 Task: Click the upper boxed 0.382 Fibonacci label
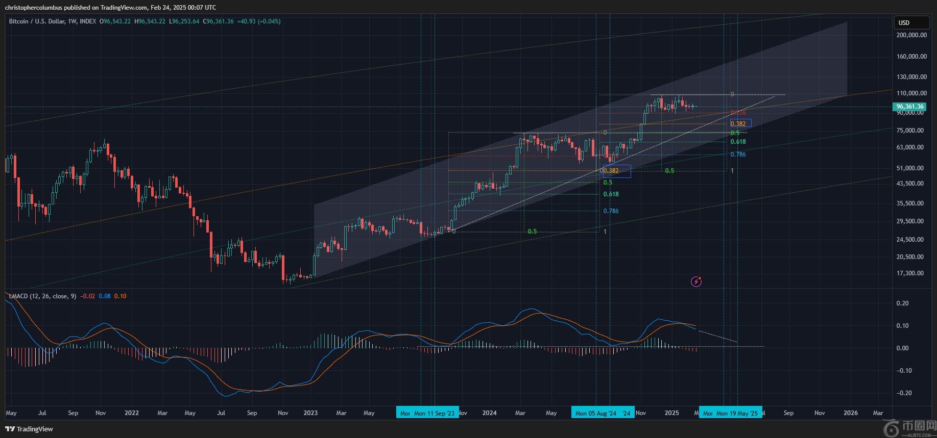point(740,123)
